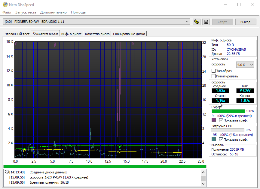Switch to the Качество диска tab
The height and width of the screenshot is (189, 260).
point(97,34)
